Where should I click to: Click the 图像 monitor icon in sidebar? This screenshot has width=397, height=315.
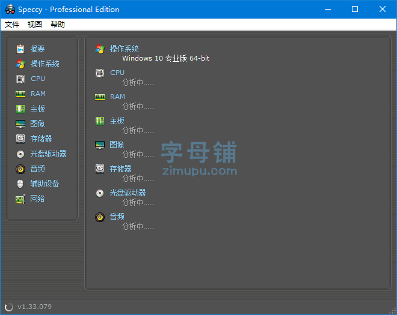coord(20,124)
